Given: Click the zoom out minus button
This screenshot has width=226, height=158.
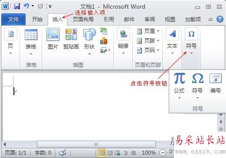Looking at the screenshot, I should [163, 153].
